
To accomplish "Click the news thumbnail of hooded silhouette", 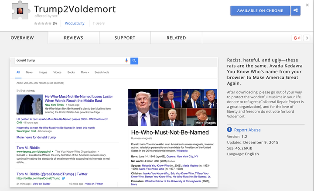I will pos(30,104).
